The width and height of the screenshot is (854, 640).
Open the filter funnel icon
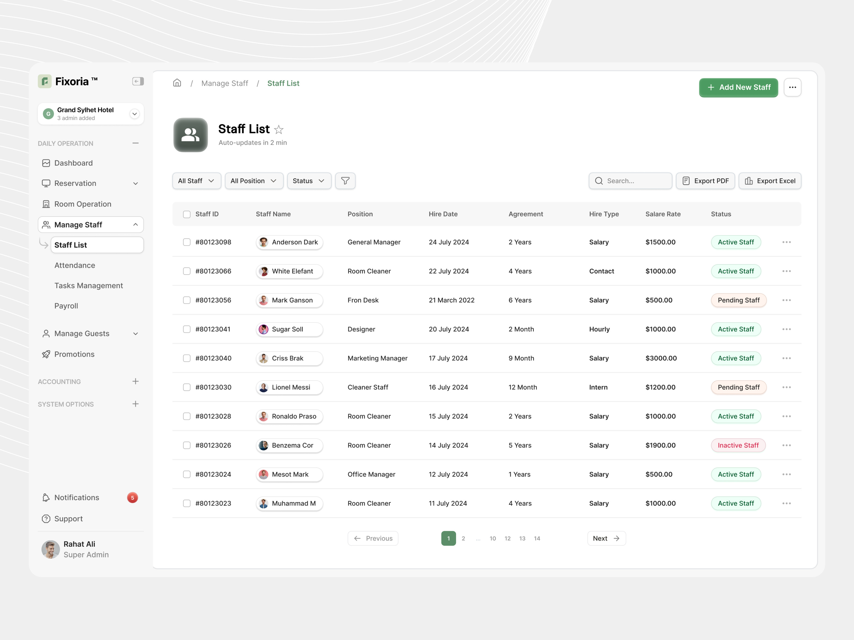(345, 181)
